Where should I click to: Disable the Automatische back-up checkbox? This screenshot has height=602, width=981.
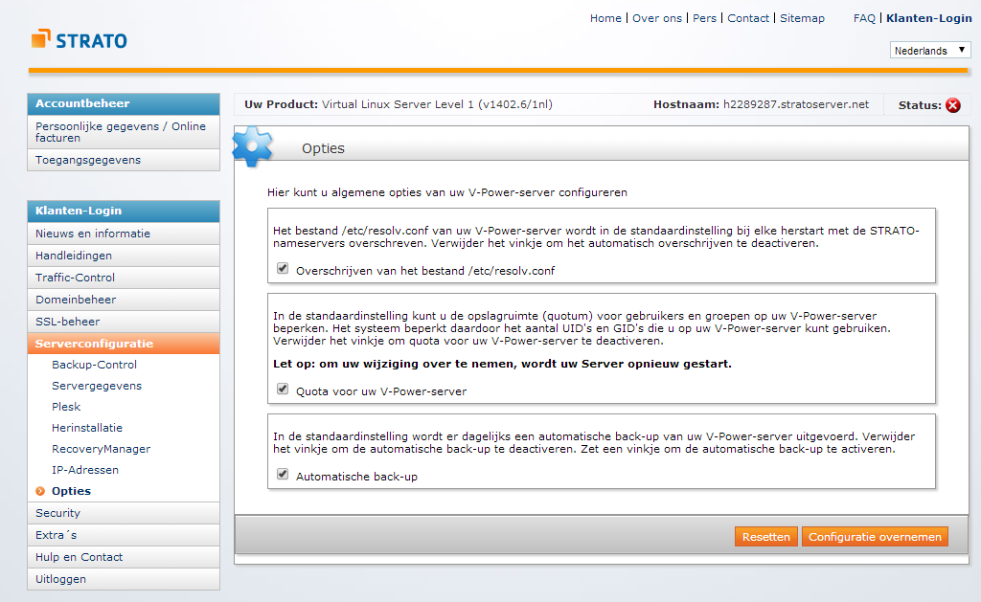[283, 474]
